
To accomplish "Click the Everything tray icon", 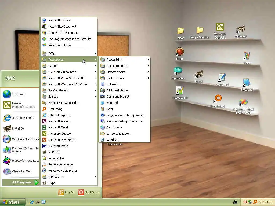I will 255,202.
